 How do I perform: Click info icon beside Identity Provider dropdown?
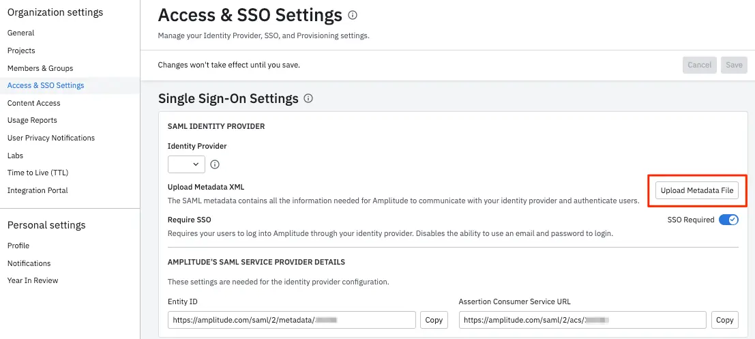(x=216, y=164)
